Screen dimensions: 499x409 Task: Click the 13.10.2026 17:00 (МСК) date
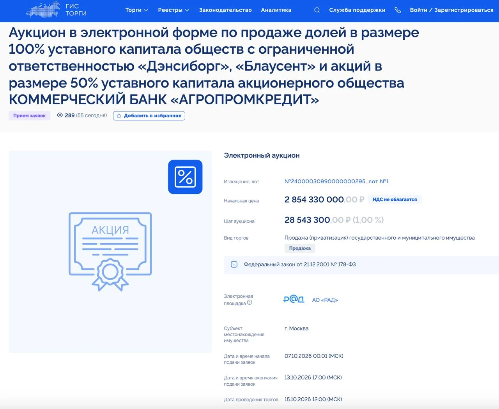click(313, 377)
